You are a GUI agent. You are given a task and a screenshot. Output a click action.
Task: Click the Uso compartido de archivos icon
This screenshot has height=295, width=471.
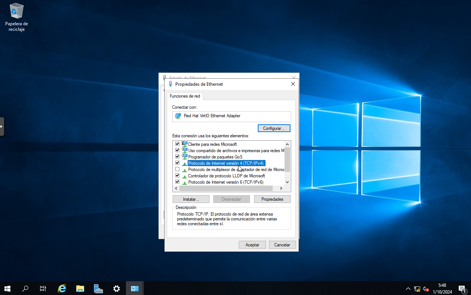(x=185, y=150)
